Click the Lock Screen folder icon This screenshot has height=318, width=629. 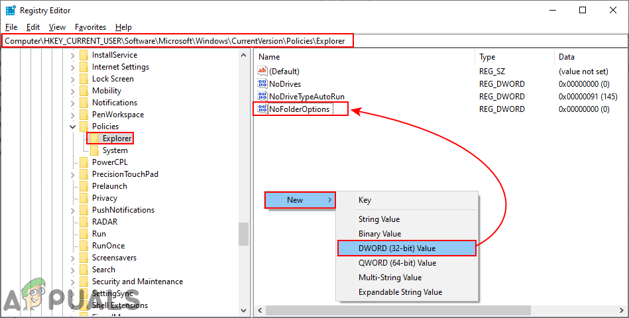pos(84,79)
